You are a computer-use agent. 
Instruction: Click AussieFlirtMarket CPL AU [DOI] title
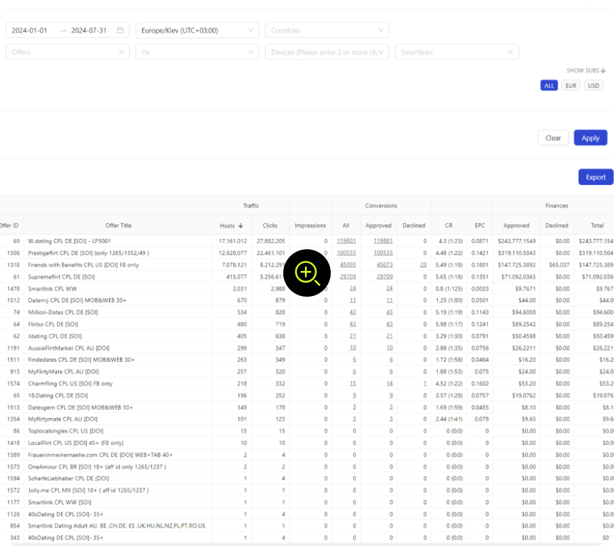coord(69,348)
